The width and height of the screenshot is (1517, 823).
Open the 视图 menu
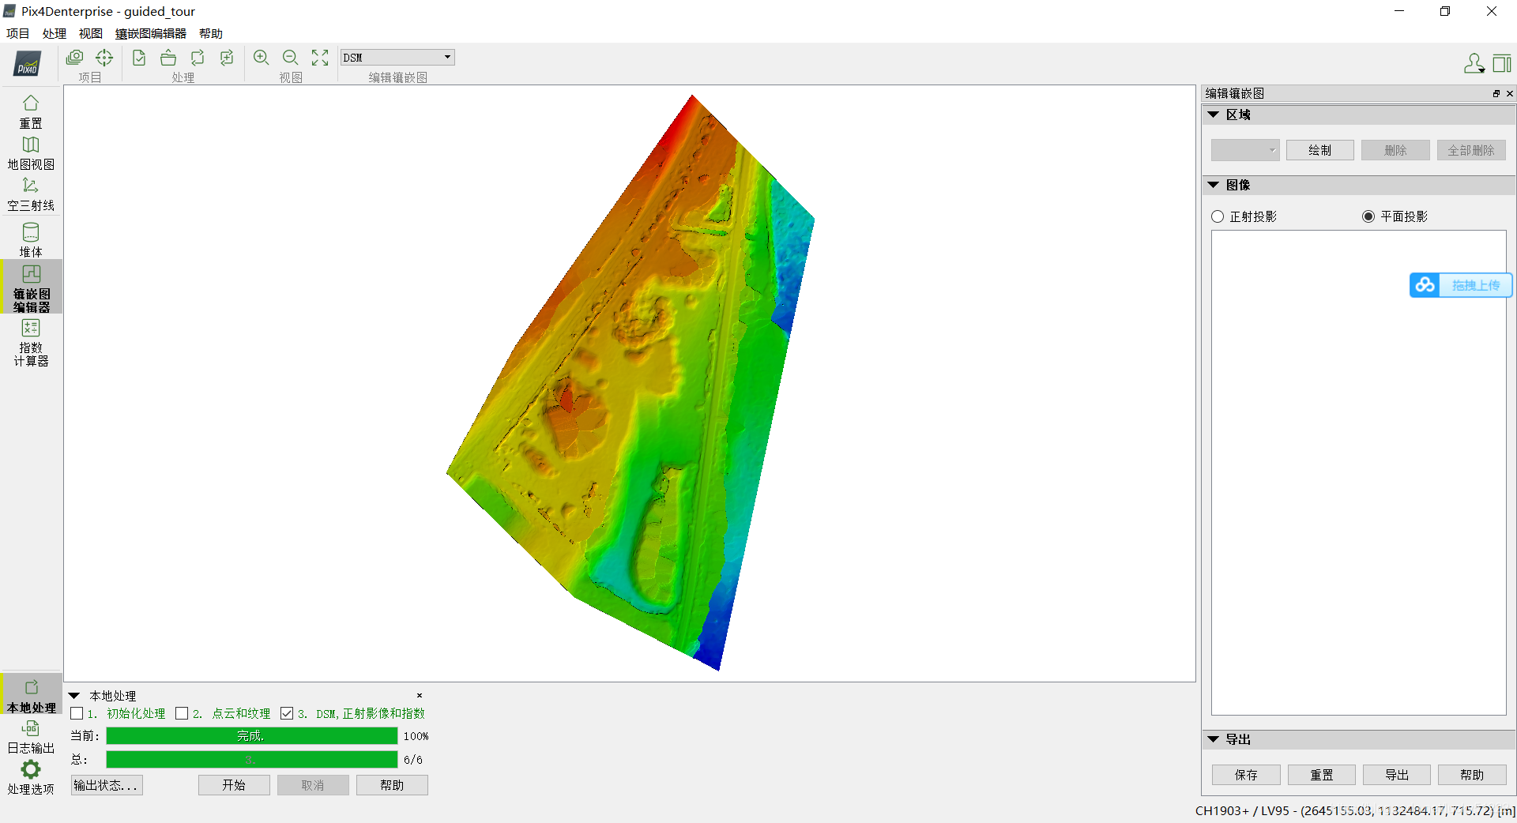pos(91,33)
